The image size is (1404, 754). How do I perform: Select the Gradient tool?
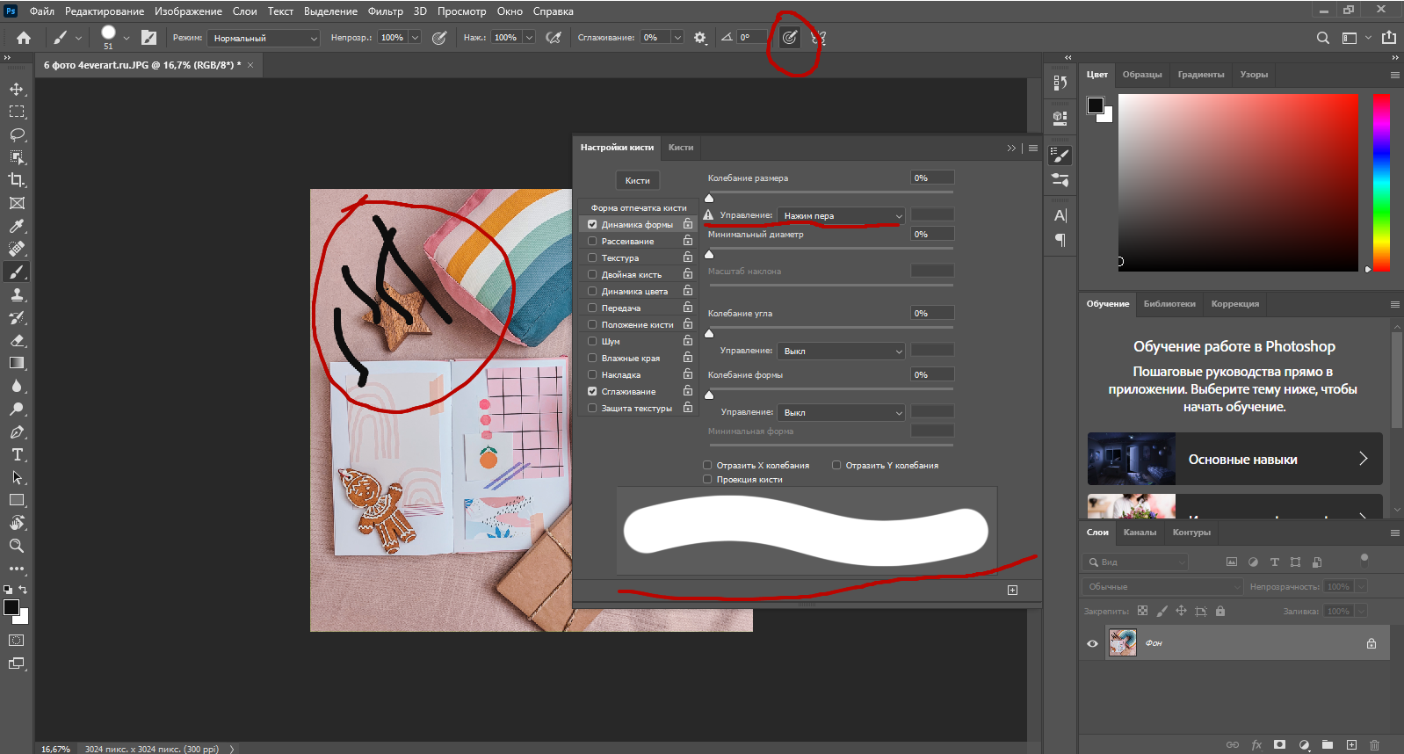[x=17, y=363]
